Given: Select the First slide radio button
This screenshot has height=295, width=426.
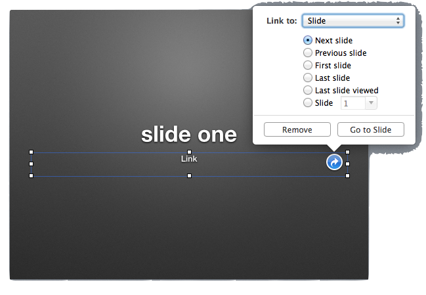Looking at the screenshot, I should (307, 66).
